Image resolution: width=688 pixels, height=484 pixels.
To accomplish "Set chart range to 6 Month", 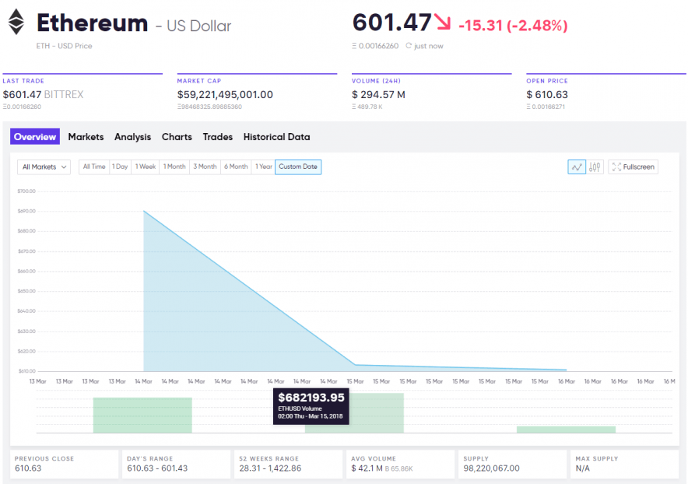I will click(x=236, y=167).
